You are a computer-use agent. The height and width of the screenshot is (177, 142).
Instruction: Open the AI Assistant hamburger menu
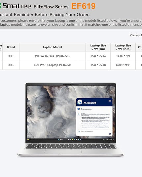[x=110, y=101]
